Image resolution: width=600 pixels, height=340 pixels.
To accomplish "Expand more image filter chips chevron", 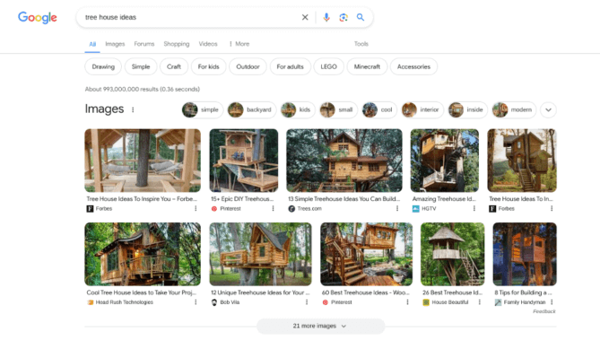I will [x=548, y=109].
